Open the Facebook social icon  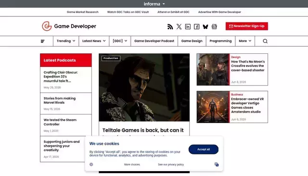click(197, 26)
